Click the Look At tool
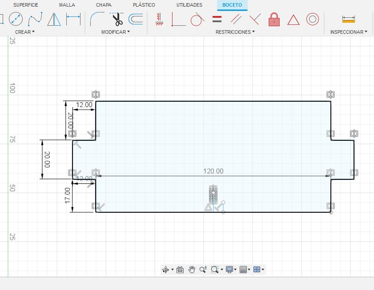Viewport: 374px width, 290px height. click(180, 270)
